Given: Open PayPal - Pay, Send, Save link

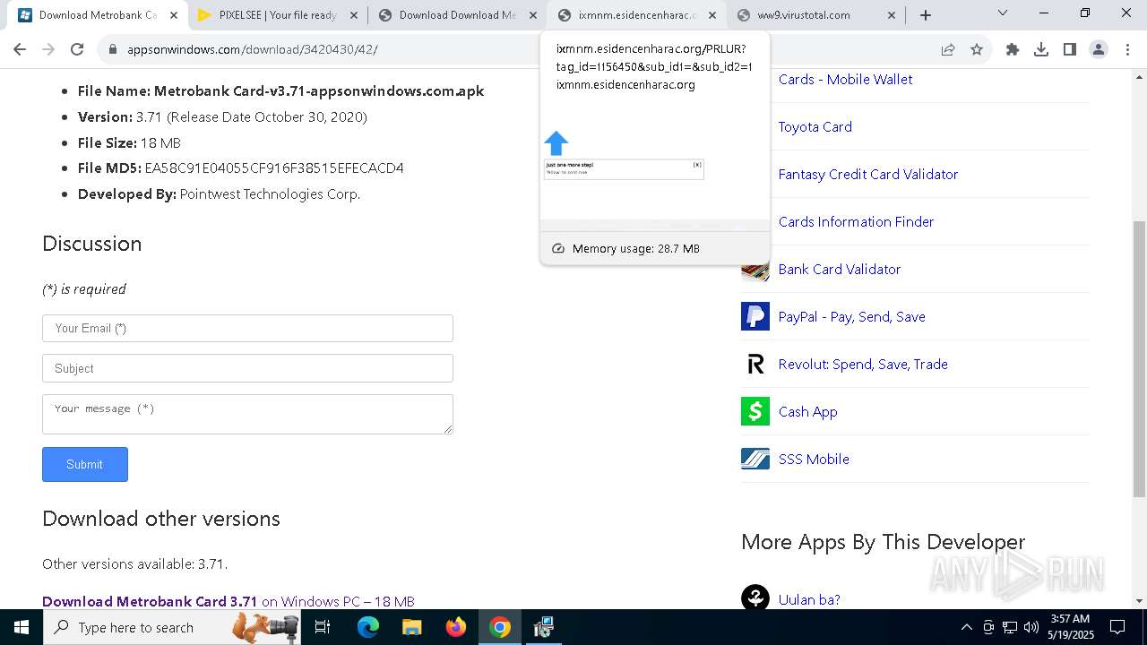Looking at the screenshot, I should point(852,316).
